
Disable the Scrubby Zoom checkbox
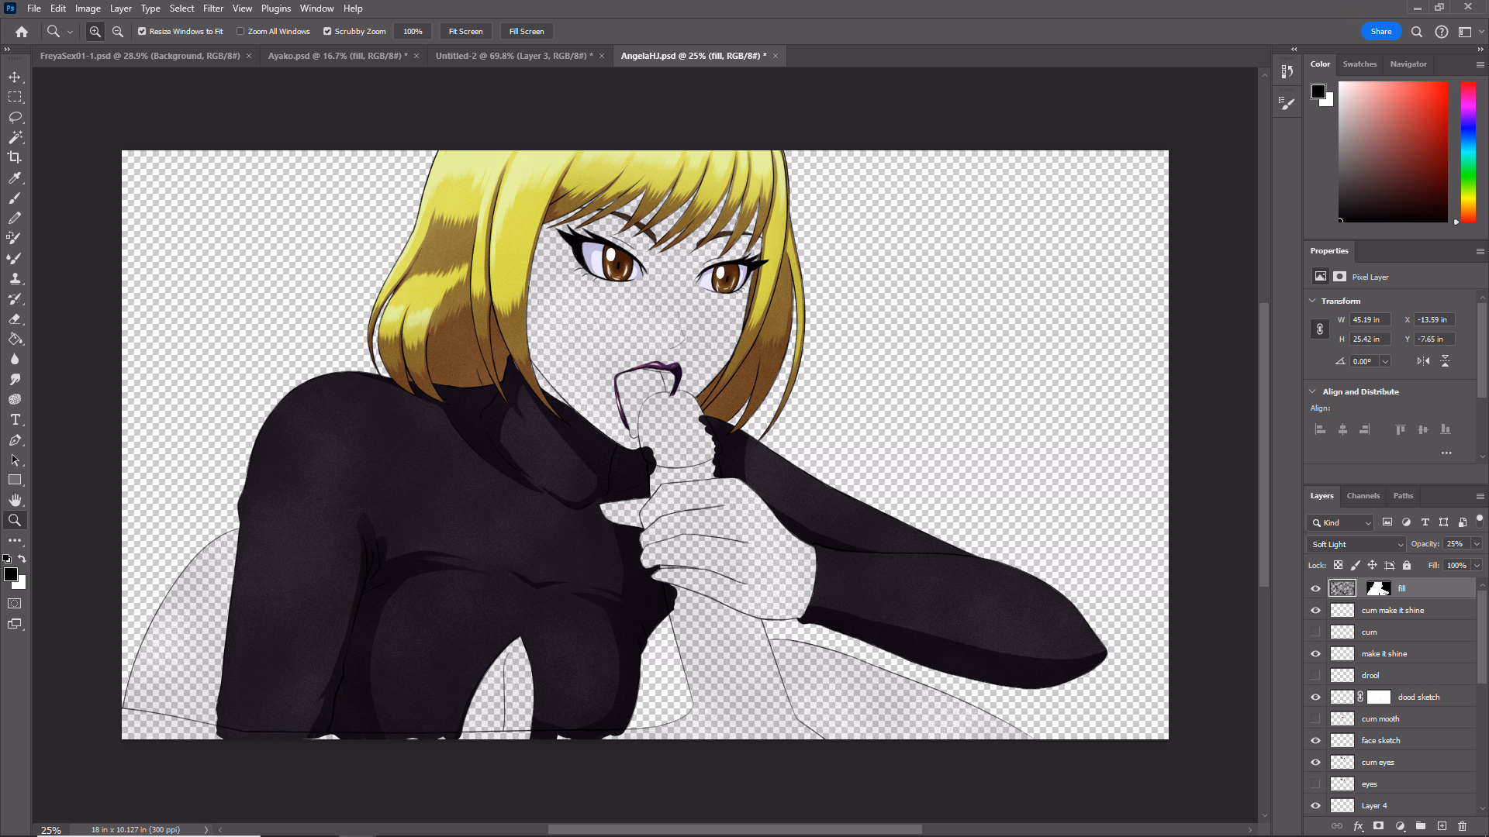click(x=327, y=32)
